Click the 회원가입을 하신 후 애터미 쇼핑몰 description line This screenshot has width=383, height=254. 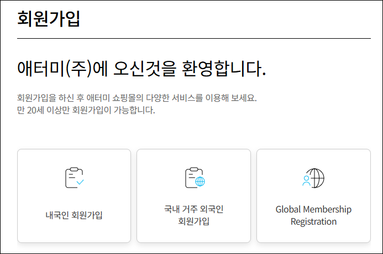pos(137,98)
